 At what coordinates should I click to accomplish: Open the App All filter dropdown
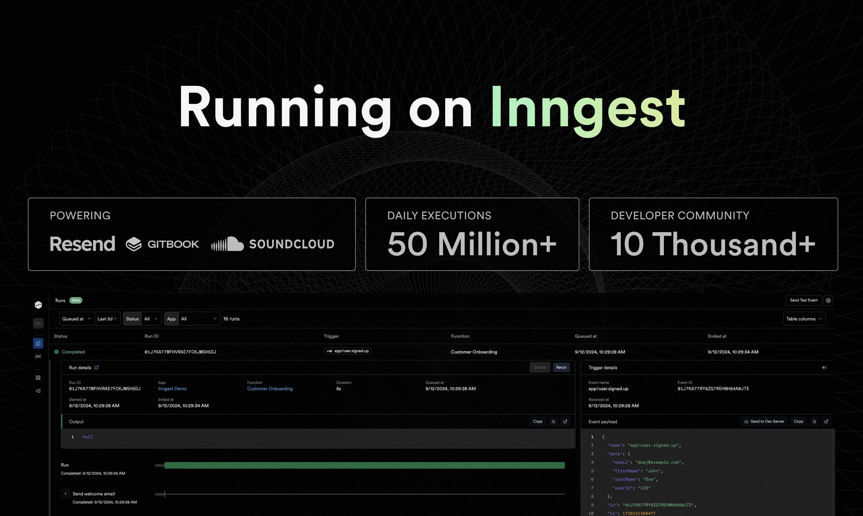coord(199,319)
